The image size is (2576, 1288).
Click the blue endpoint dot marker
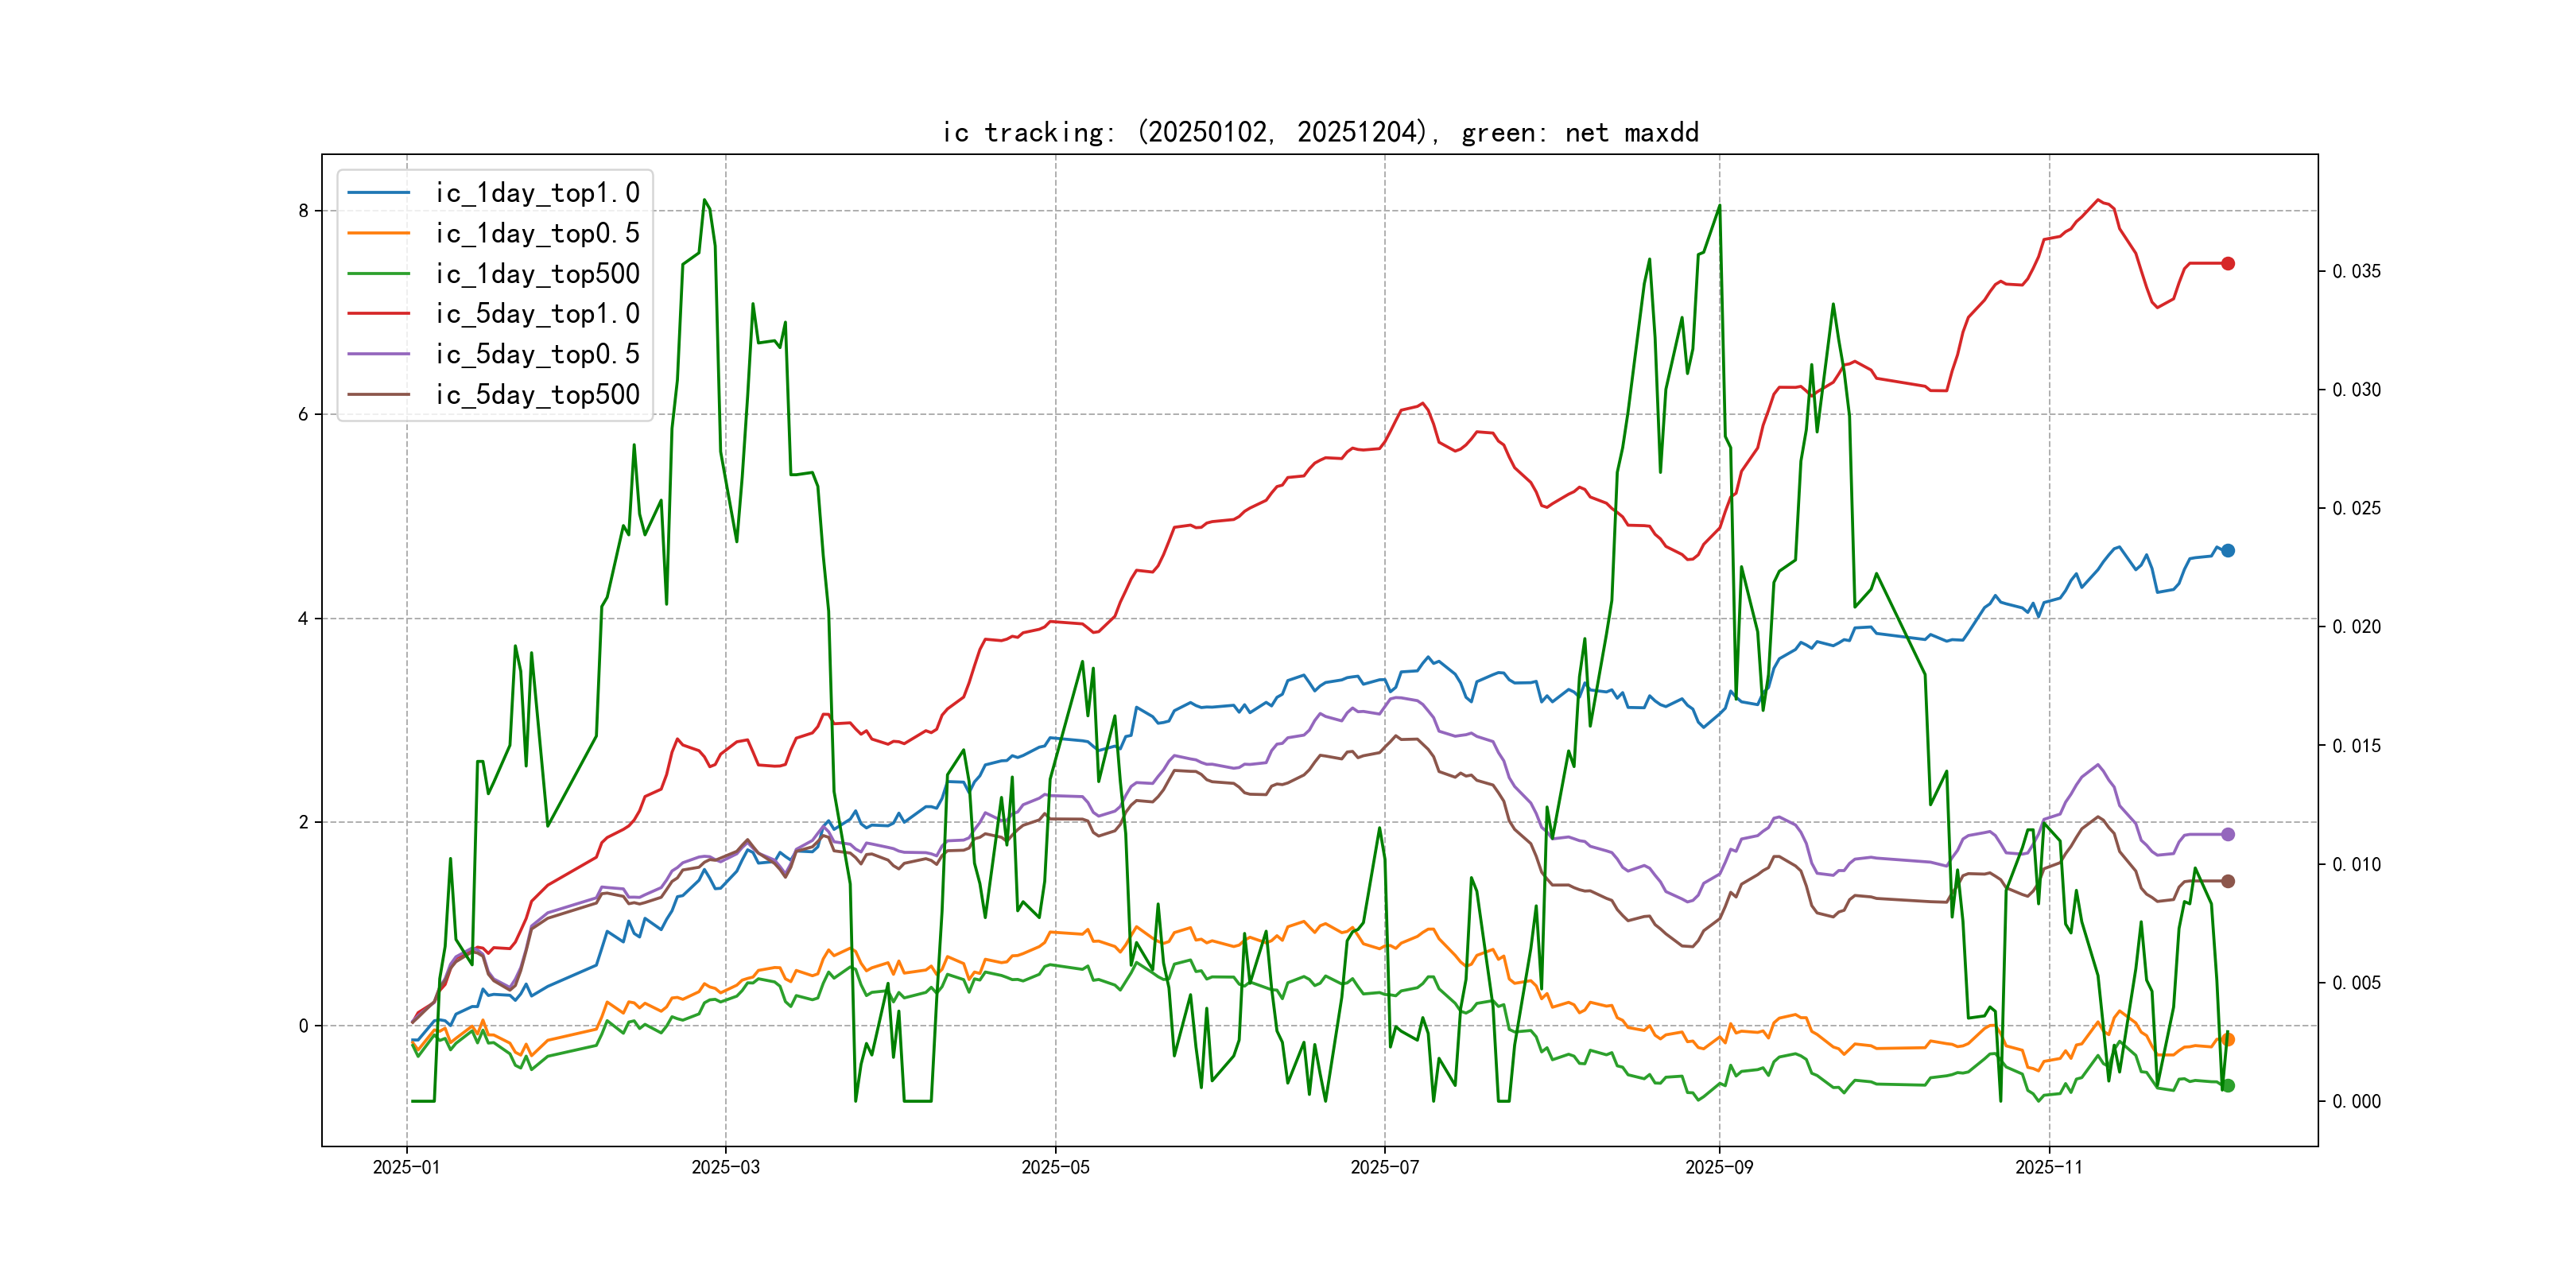[2228, 551]
